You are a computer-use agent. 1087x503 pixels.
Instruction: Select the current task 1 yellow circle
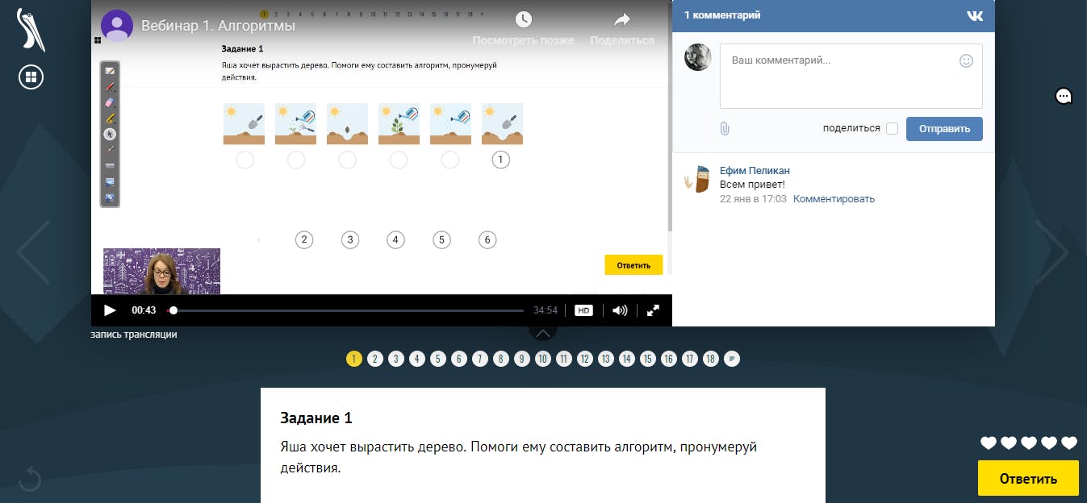click(354, 359)
